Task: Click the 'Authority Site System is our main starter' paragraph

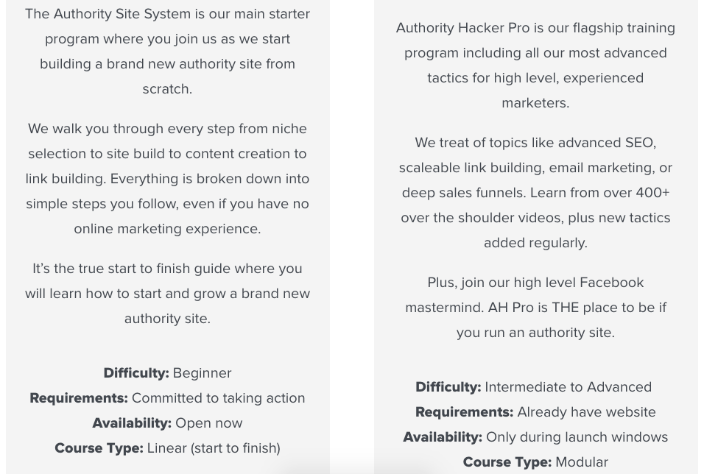Action: [167, 51]
